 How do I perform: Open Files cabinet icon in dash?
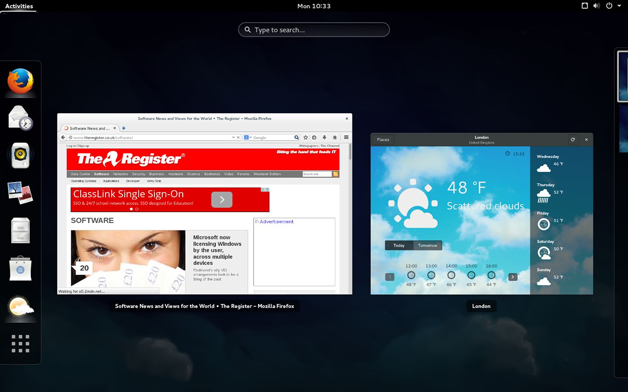tap(20, 230)
